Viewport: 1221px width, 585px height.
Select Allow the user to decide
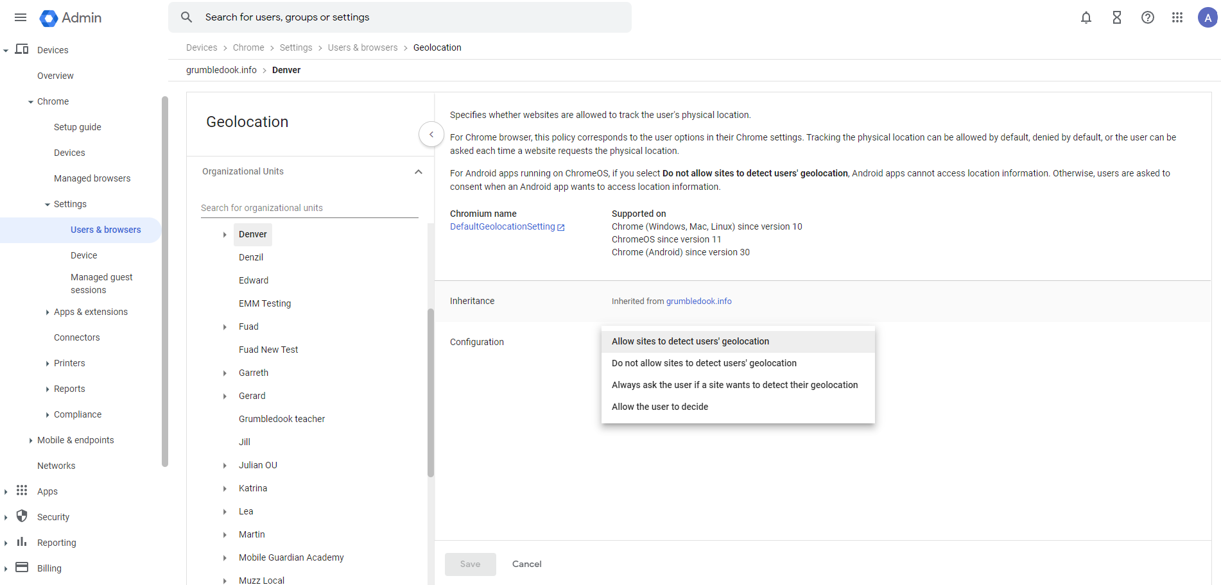click(x=738, y=407)
